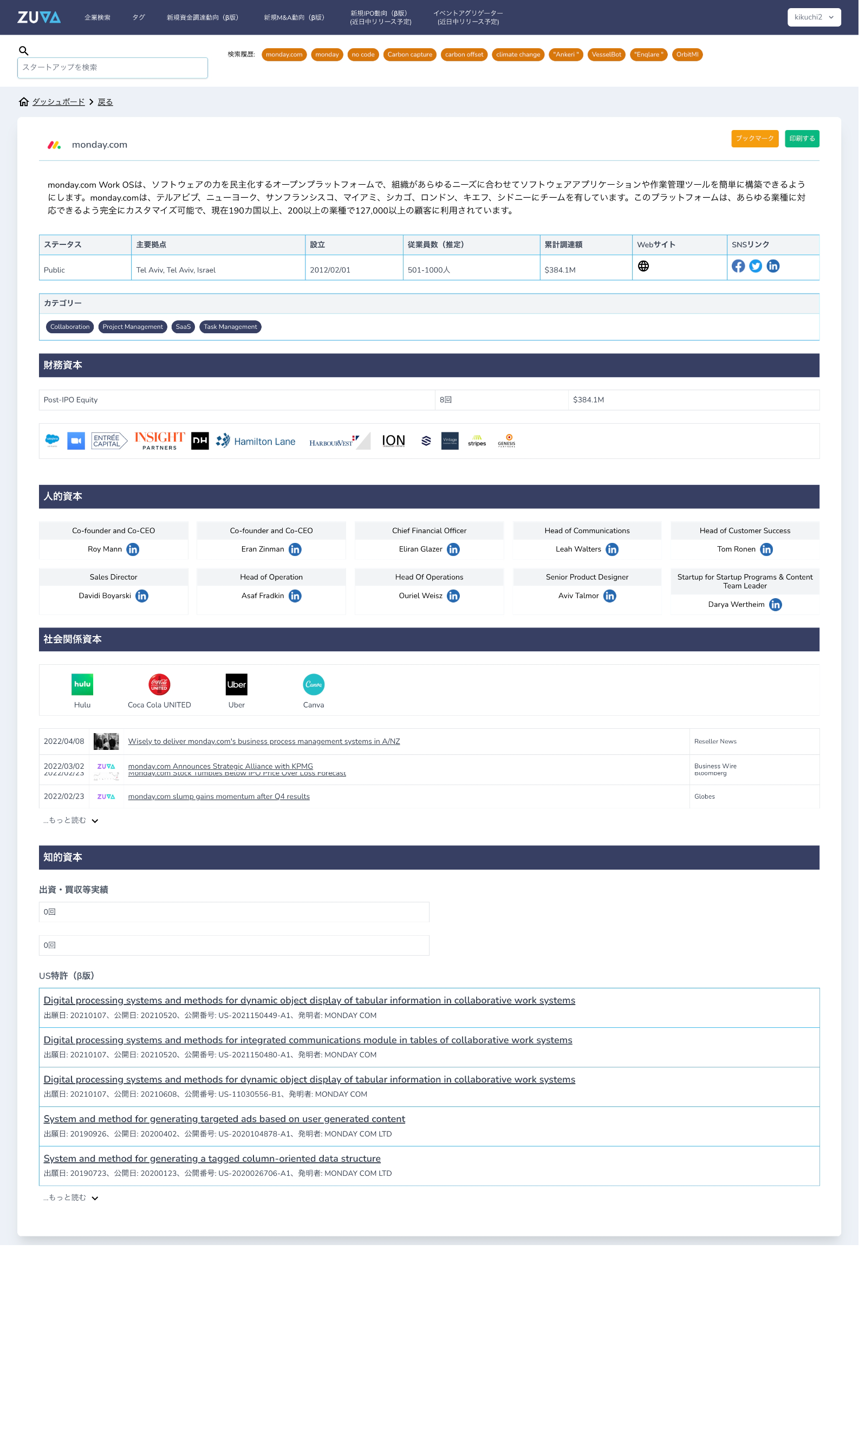This screenshot has height=1451, width=859.
Task: Select the 'OrbitMI' search history tag
Action: pos(688,54)
